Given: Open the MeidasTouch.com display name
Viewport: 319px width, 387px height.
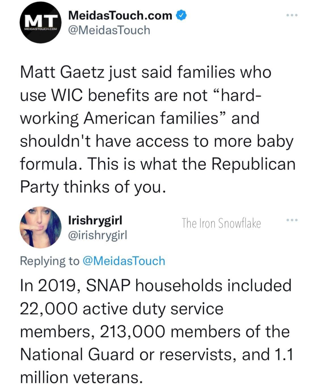Looking at the screenshot, I should tap(120, 15).
